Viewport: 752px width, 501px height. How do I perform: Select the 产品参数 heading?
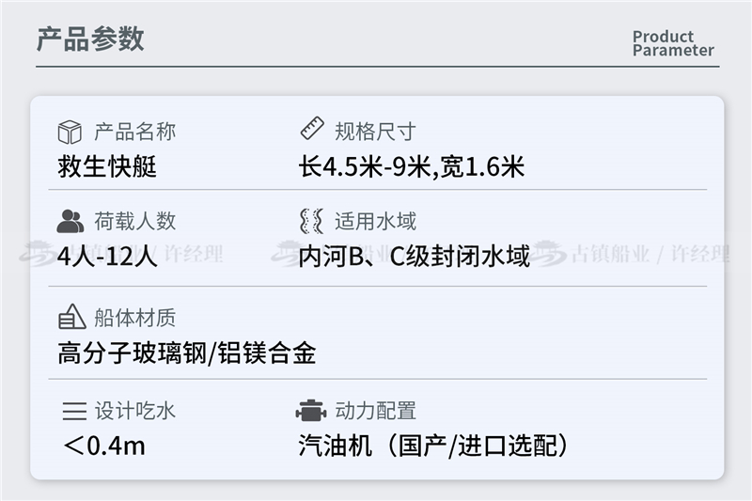pyautogui.click(x=90, y=39)
